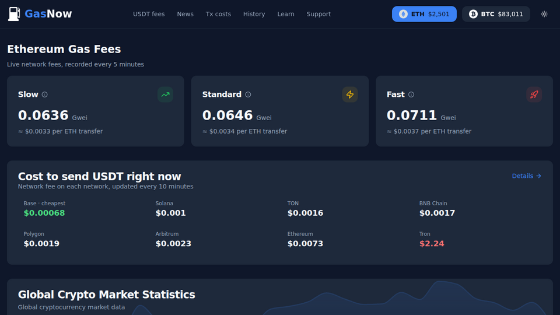This screenshot has width=560, height=315.
Task: Click 'Live network fees, recorded every 5 minutes' text
Action: pos(75,64)
